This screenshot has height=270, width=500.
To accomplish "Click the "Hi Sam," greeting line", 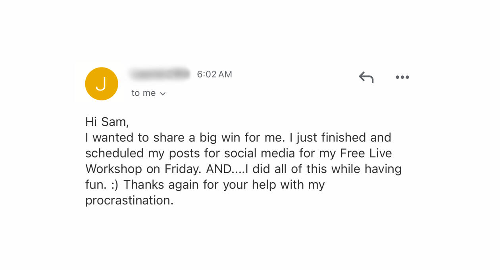I will pyautogui.click(x=107, y=121).
